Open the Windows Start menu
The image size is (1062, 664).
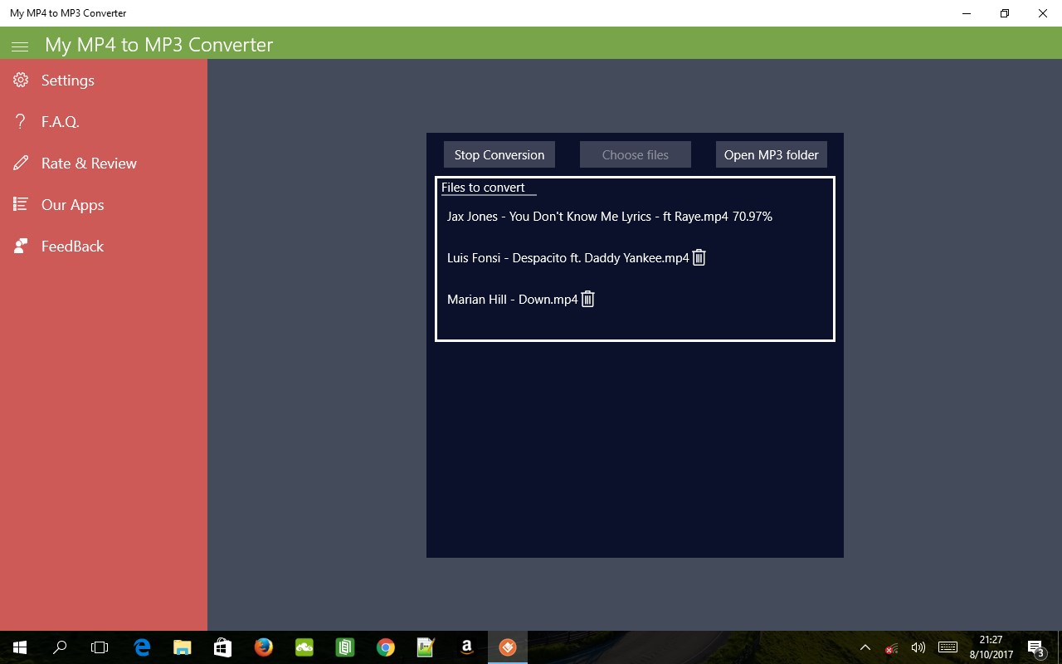point(17,647)
